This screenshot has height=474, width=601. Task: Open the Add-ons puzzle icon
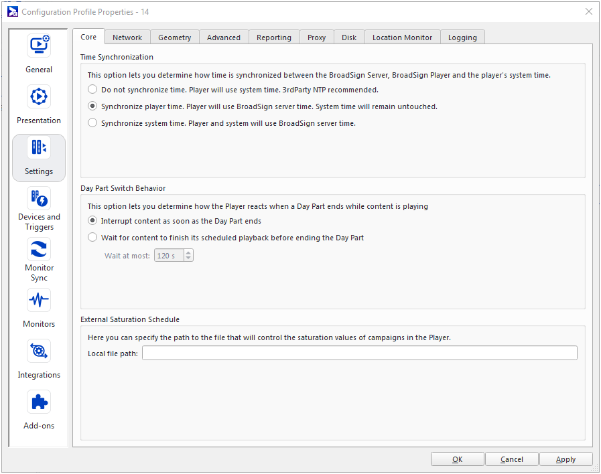tap(39, 402)
